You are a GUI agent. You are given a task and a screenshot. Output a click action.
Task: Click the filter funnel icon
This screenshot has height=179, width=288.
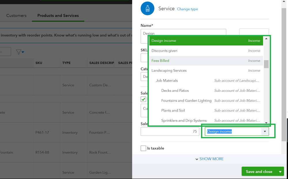19,52
